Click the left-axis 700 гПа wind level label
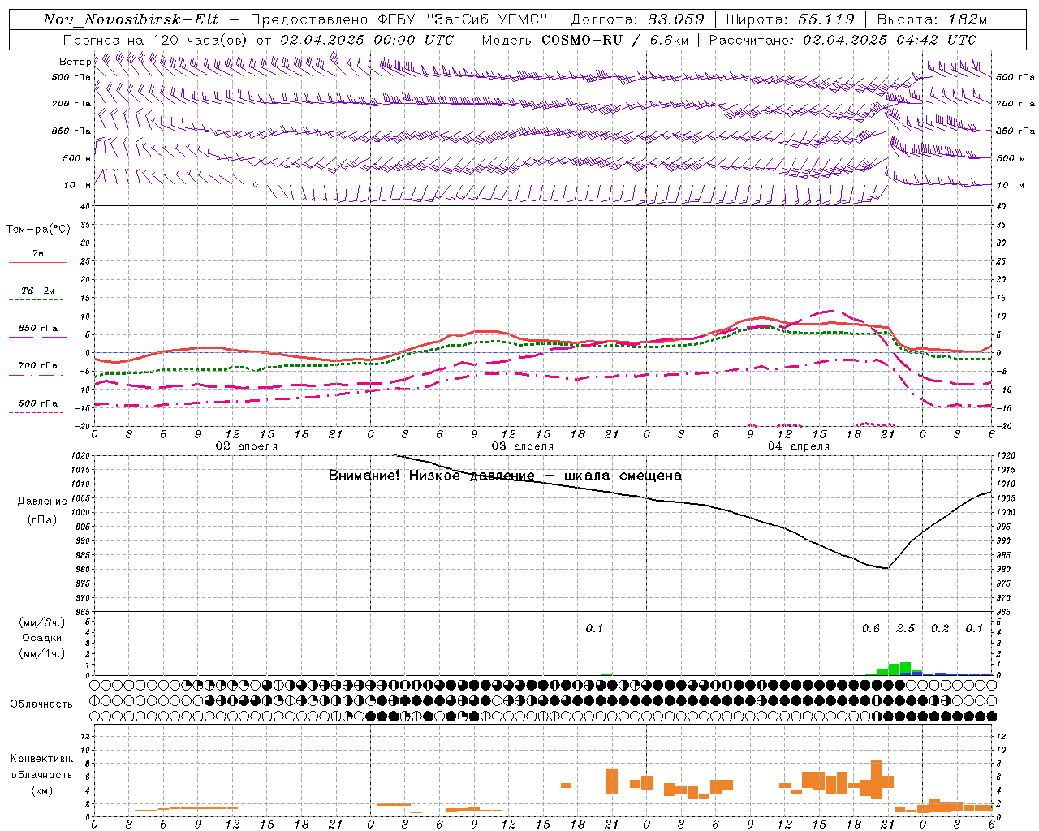1039x831 pixels. (x=71, y=104)
